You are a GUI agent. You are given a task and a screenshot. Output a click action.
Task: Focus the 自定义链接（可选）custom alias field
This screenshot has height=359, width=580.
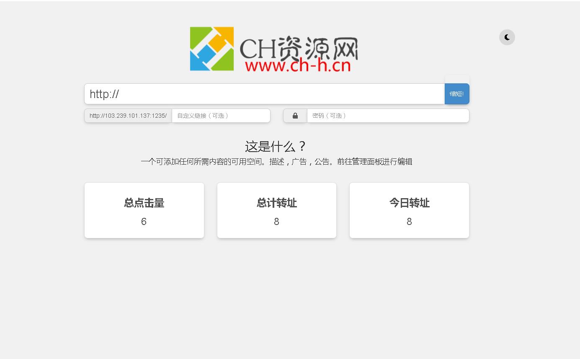pos(221,116)
